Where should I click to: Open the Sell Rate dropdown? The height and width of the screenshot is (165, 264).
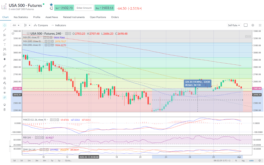tap(234, 25)
